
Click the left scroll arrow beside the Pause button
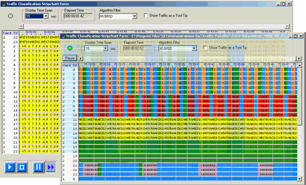(x=81, y=58)
